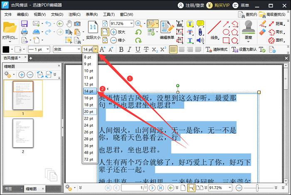Screen dimensions: 291x195
Task: Click the paperclip attachment icon
Action: [200, 32]
